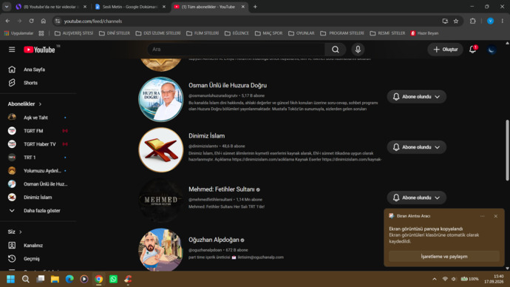Screen dimensions: 510x287
Task: Open the account avatar menu
Action: coord(492,50)
